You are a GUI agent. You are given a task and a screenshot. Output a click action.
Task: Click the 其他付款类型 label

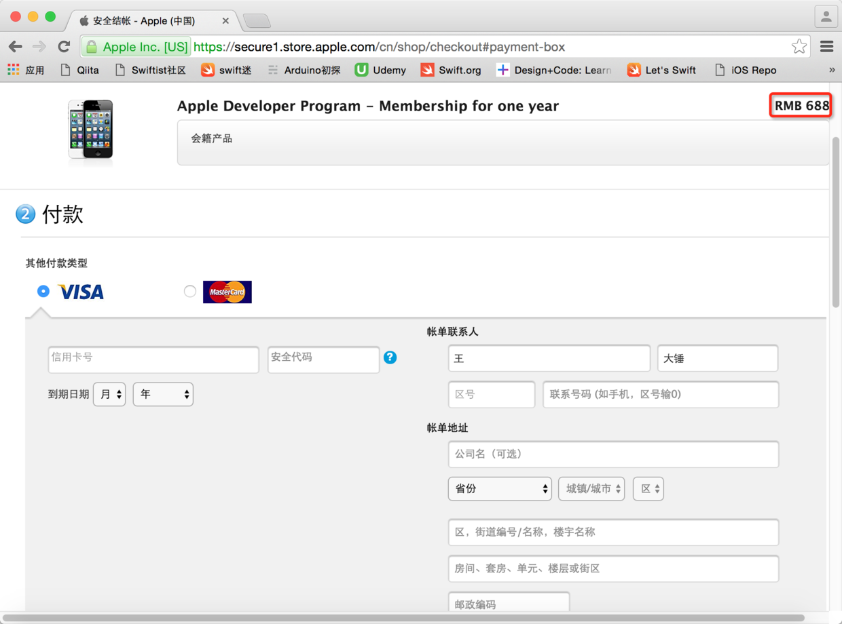coord(56,264)
